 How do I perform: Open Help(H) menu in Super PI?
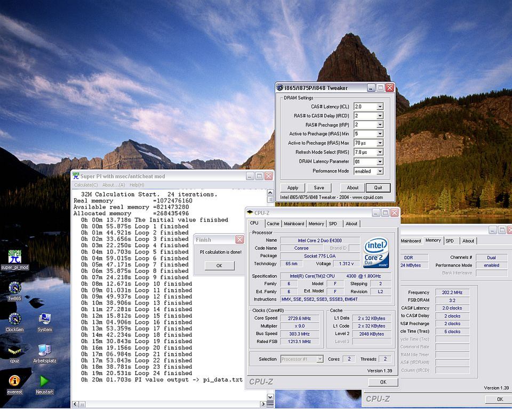point(137,185)
